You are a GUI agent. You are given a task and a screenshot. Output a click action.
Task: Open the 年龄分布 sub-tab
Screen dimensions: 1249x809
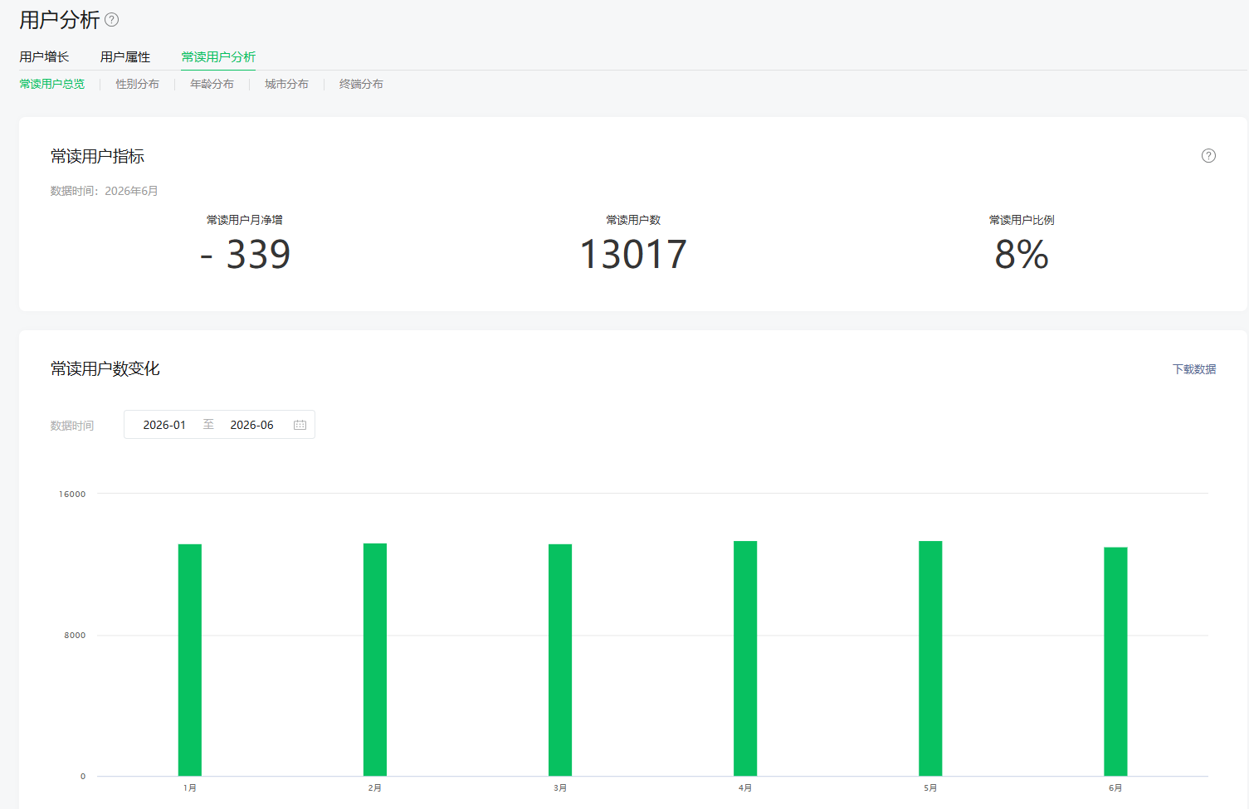(212, 84)
